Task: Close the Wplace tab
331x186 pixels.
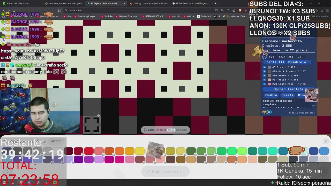Action: pyautogui.click(x=124, y=3)
